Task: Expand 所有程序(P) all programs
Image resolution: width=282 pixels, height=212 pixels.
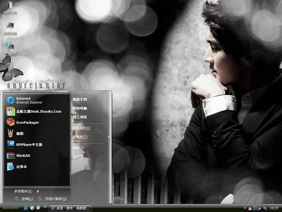Action: 26,191
